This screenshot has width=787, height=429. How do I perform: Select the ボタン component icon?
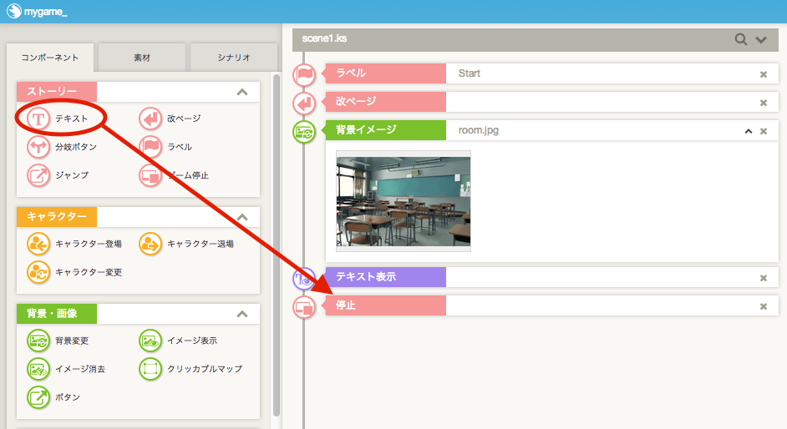[x=38, y=397]
